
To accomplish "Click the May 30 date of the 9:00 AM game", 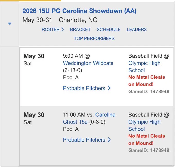I will 34,56.
